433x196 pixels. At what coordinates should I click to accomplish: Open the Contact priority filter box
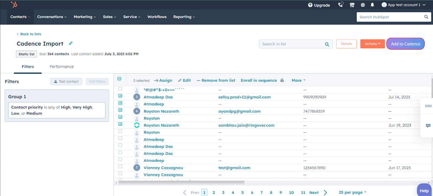pyautogui.click(x=57, y=110)
